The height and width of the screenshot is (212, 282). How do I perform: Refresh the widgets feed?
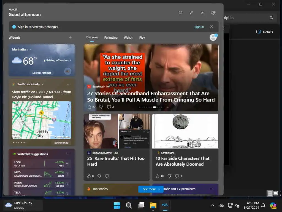point(180,13)
